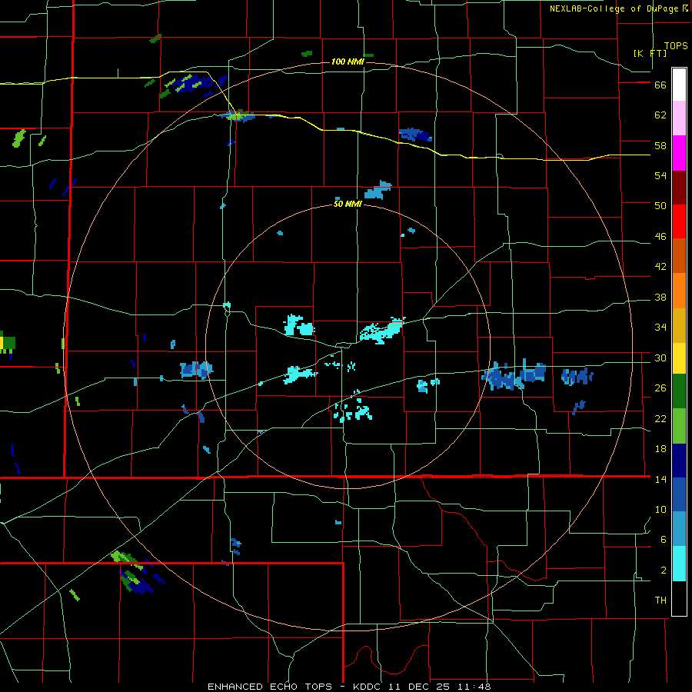Select the 46 scale value
This screenshot has width=692, height=692.
tap(660, 237)
